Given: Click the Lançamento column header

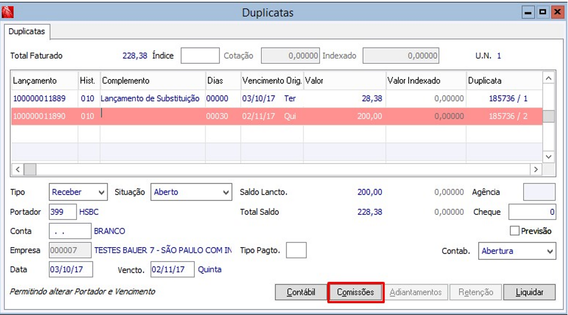Looking at the screenshot, I should click(44, 81).
